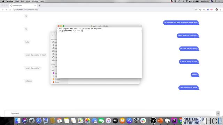Open Safari compass icon in Dock
223x125 pixels.
click(x=39, y=120)
